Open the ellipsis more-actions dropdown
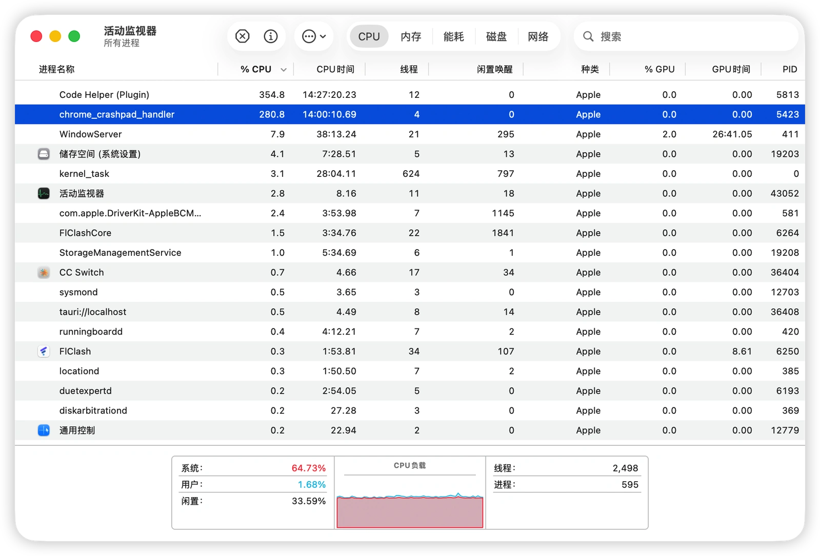 pos(314,36)
